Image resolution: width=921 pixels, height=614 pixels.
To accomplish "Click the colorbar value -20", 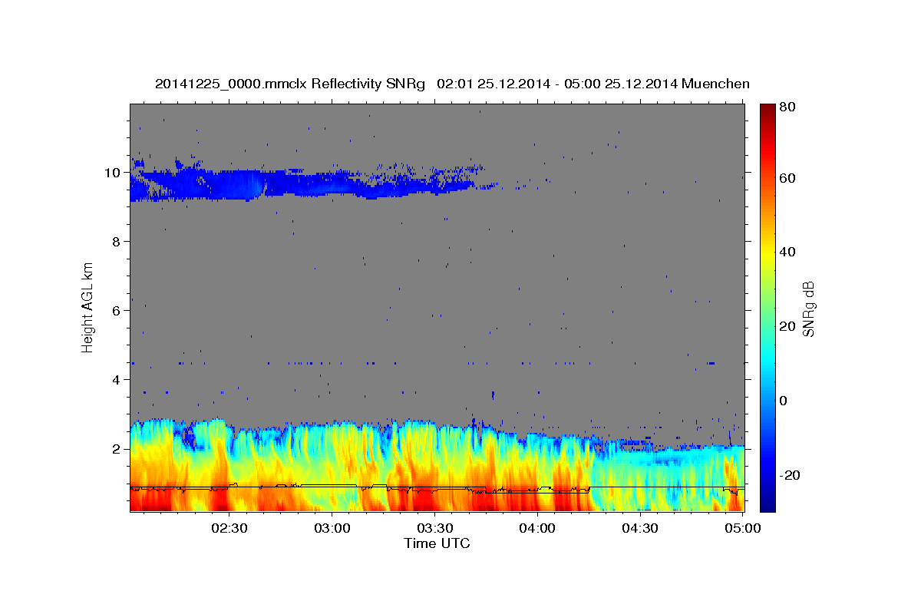I will (788, 475).
